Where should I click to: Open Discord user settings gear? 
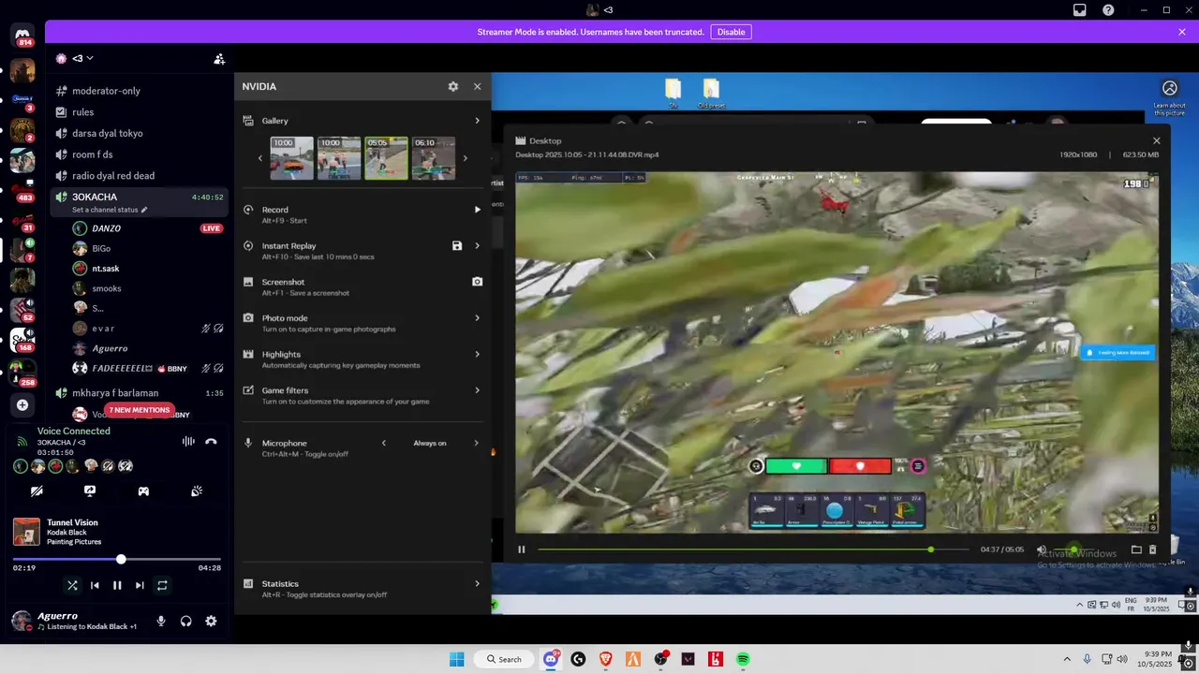211,621
